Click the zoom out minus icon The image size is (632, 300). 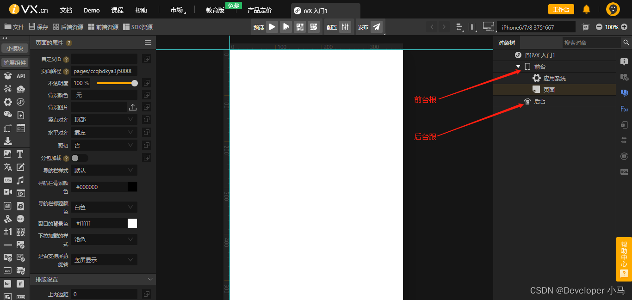(599, 27)
